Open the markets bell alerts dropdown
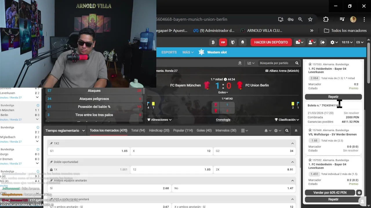The image size is (371, 208). [x=268, y=131]
